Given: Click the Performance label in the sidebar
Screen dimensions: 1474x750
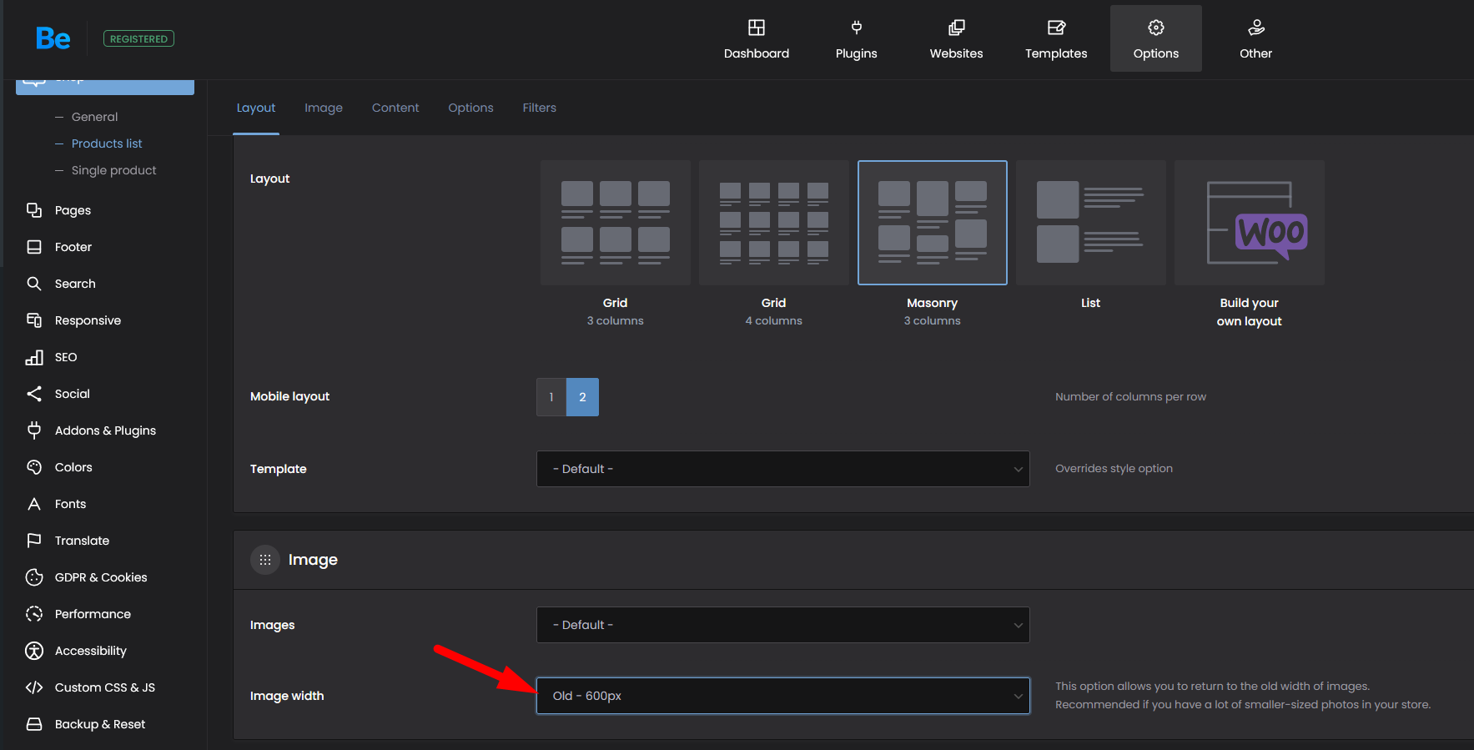Looking at the screenshot, I should (93, 614).
